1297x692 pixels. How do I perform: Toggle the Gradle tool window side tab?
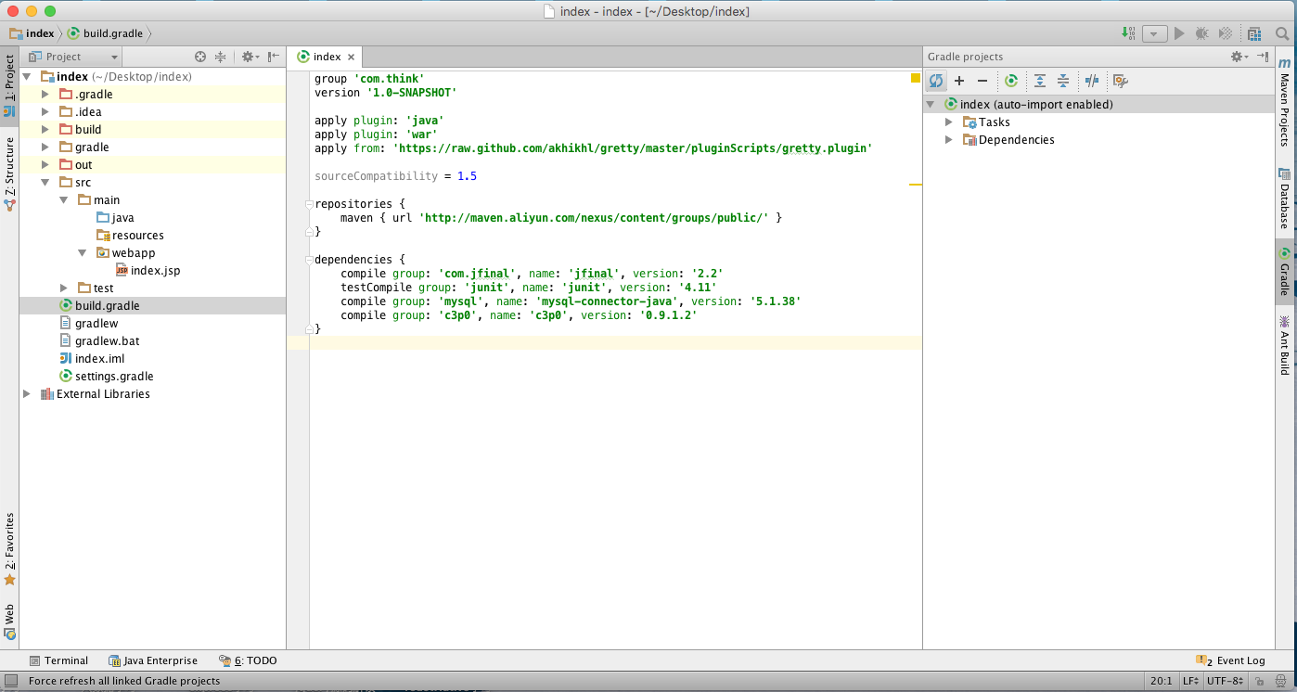click(1285, 272)
